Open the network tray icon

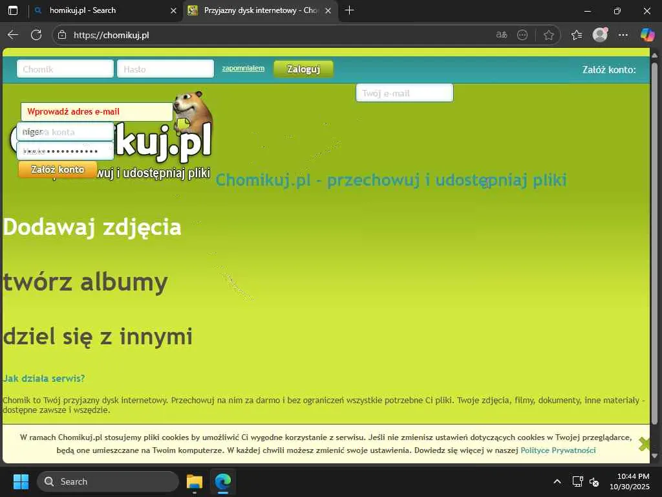(577, 481)
